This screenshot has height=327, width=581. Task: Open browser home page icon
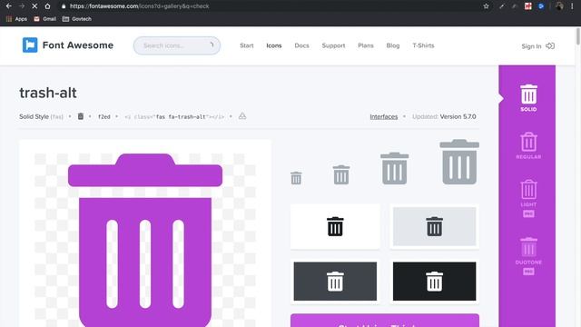click(47, 6)
